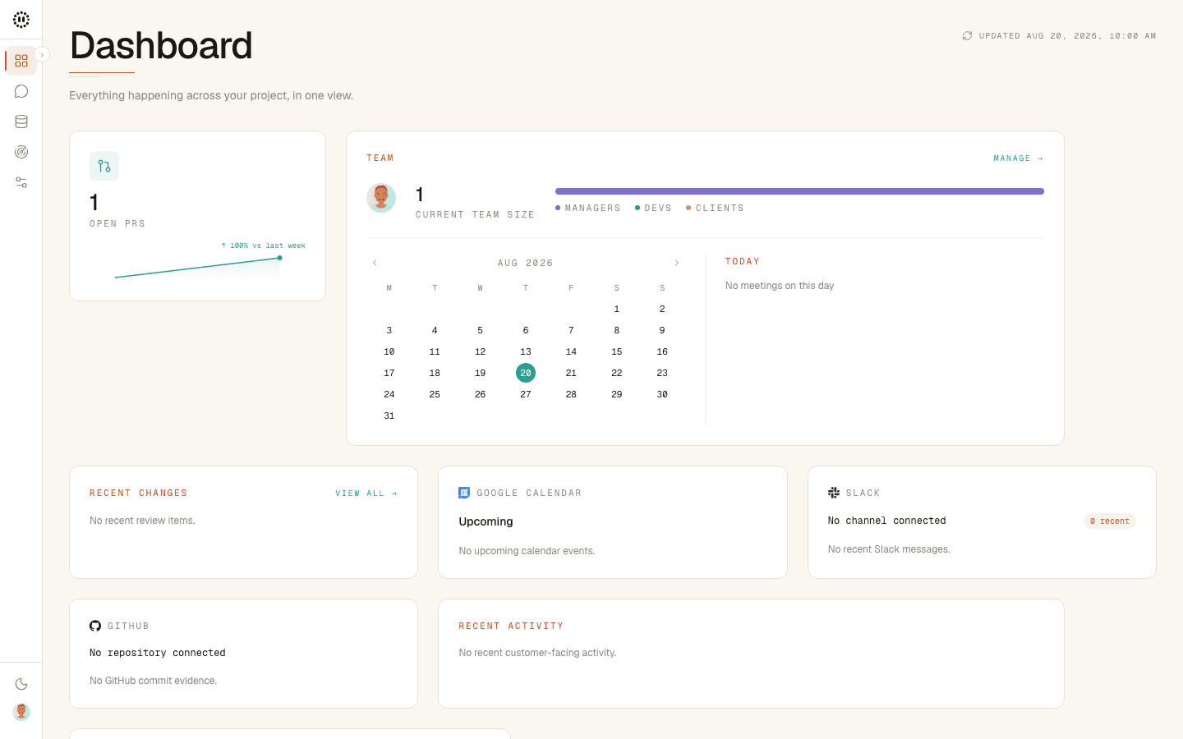
Task: Expand the sidebar with the chevron button
Action: click(x=42, y=54)
